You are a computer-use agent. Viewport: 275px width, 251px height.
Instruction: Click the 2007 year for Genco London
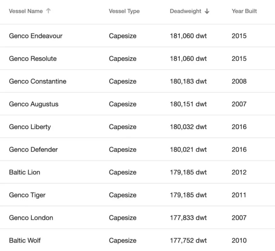pyautogui.click(x=239, y=218)
